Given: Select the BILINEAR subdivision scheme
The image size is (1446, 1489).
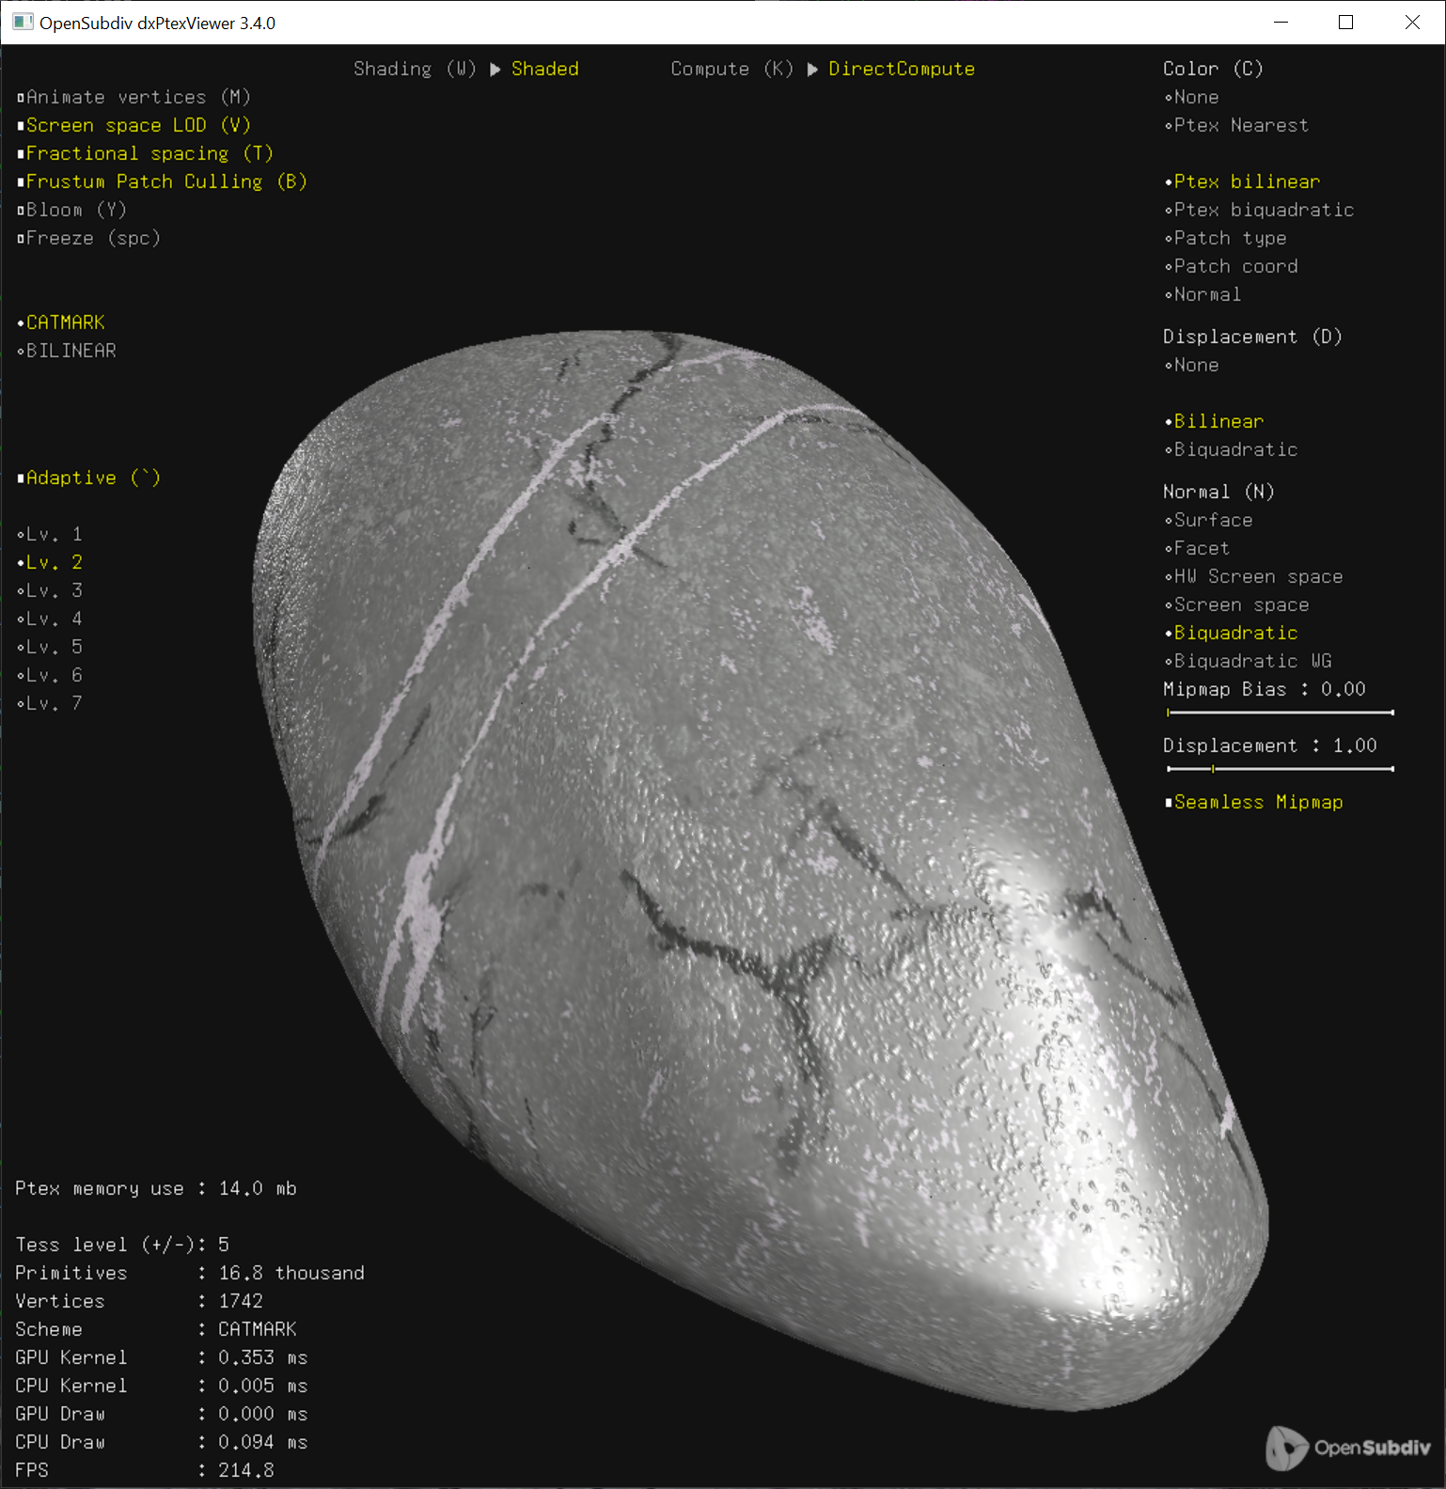Looking at the screenshot, I should tap(68, 351).
